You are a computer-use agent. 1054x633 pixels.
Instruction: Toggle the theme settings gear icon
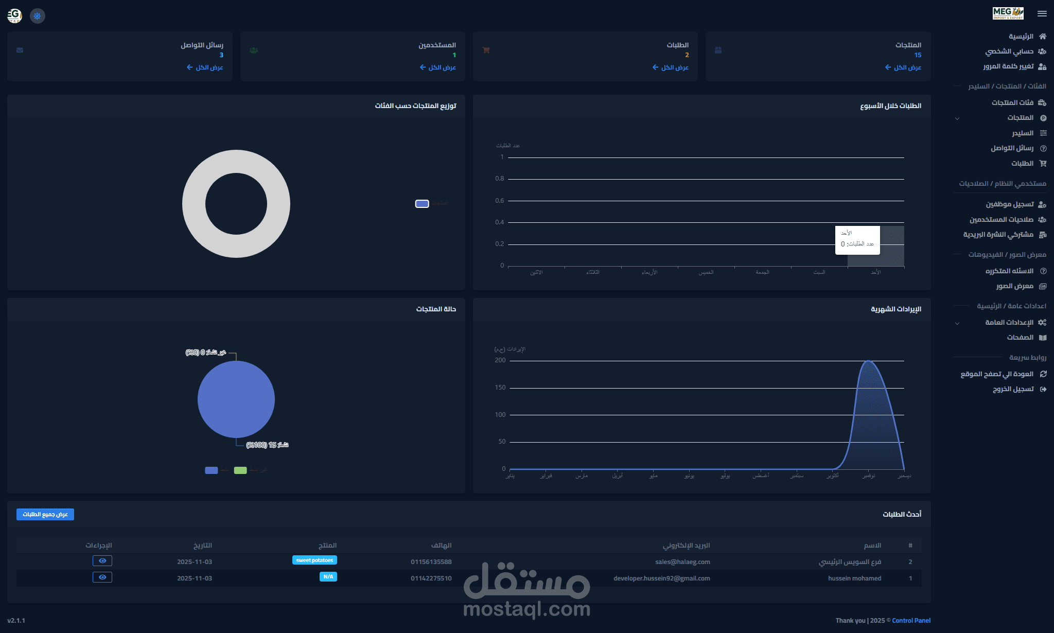click(x=37, y=16)
